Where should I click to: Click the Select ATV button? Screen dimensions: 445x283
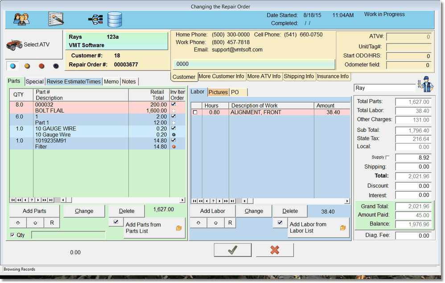click(x=29, y=44)
